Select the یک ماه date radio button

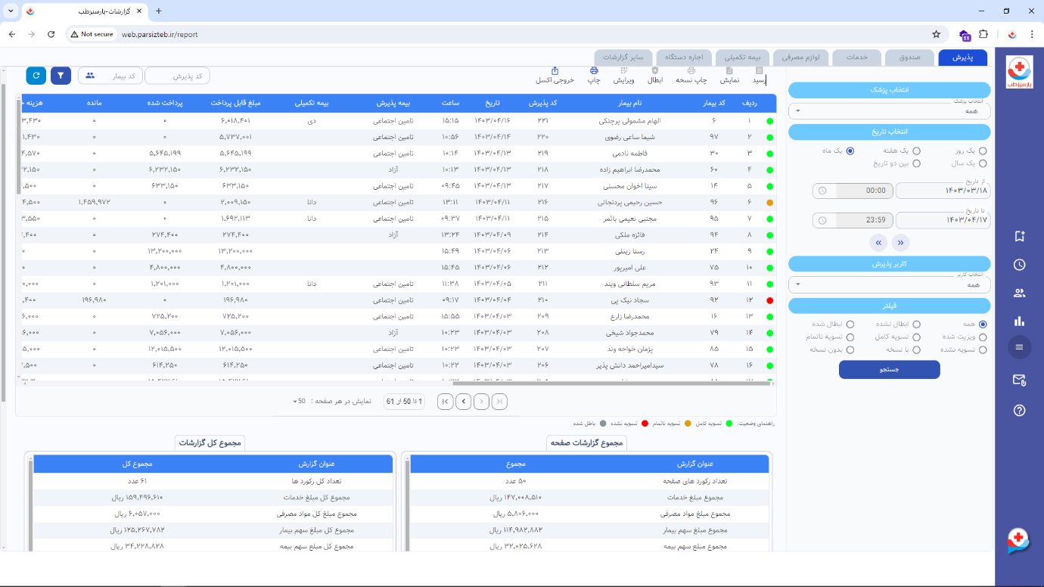850,151
